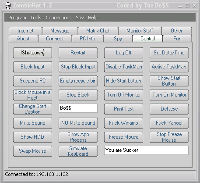Screen dimensions: 200x183
Task: Select the Connect tab
Action: point(55,39)
